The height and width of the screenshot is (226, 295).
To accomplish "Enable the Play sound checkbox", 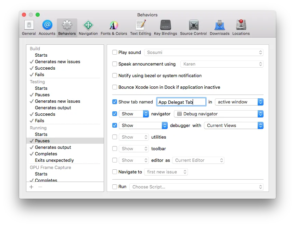I will pyautogui.click(x=115, y=52).
